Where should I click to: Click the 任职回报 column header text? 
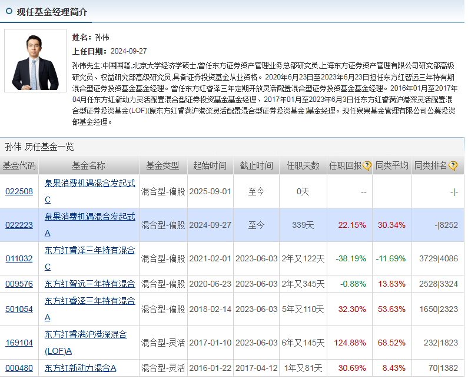click(x=345, y=165)
